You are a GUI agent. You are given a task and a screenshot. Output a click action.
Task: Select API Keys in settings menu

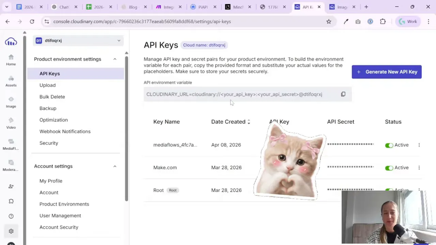[x=76, y=73]
